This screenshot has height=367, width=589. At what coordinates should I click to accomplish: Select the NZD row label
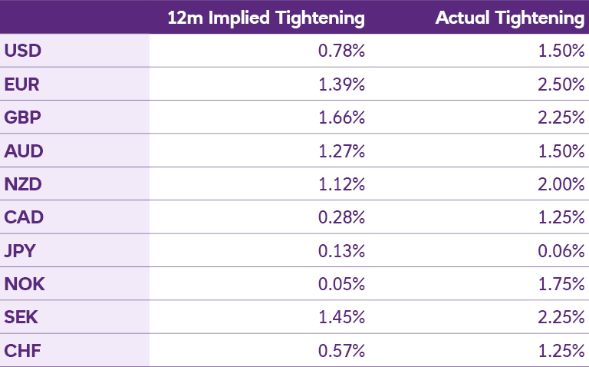point(23,184)
